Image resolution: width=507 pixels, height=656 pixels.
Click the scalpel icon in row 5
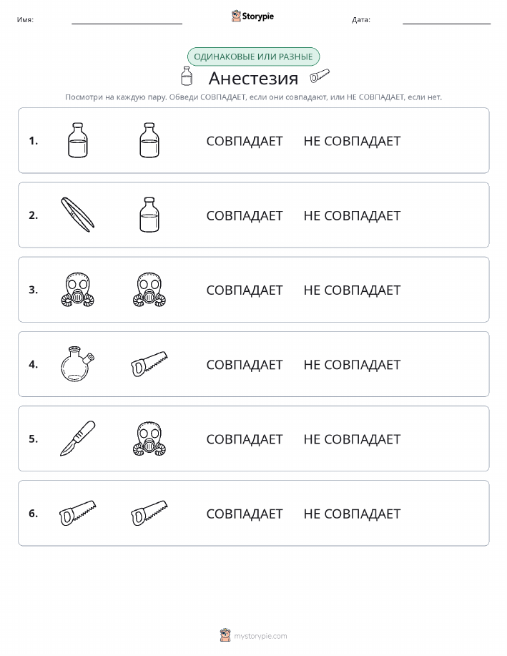[x=78, y=439]
